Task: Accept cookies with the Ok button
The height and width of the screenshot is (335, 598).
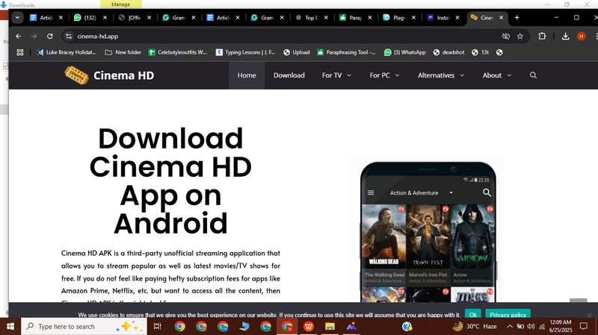Action: coord(473,314)
